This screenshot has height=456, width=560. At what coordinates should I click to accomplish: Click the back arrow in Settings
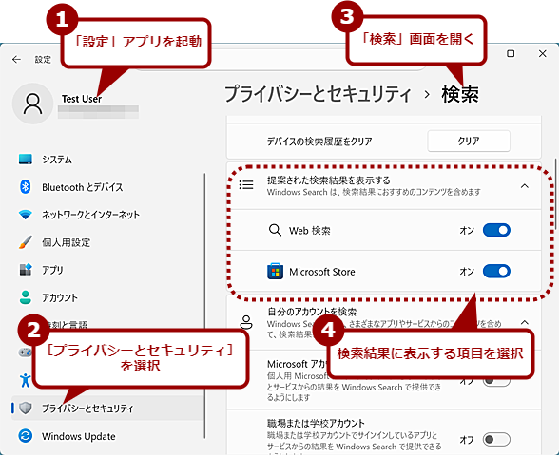(16, 60)
